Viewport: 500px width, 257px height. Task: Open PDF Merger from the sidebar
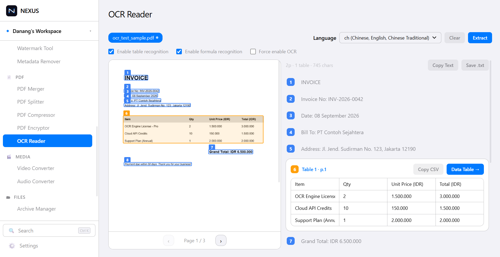[31, 89]
